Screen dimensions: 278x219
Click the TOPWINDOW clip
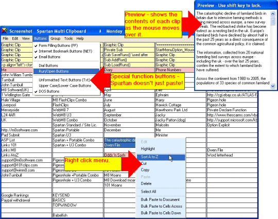(x=78, y=205)
